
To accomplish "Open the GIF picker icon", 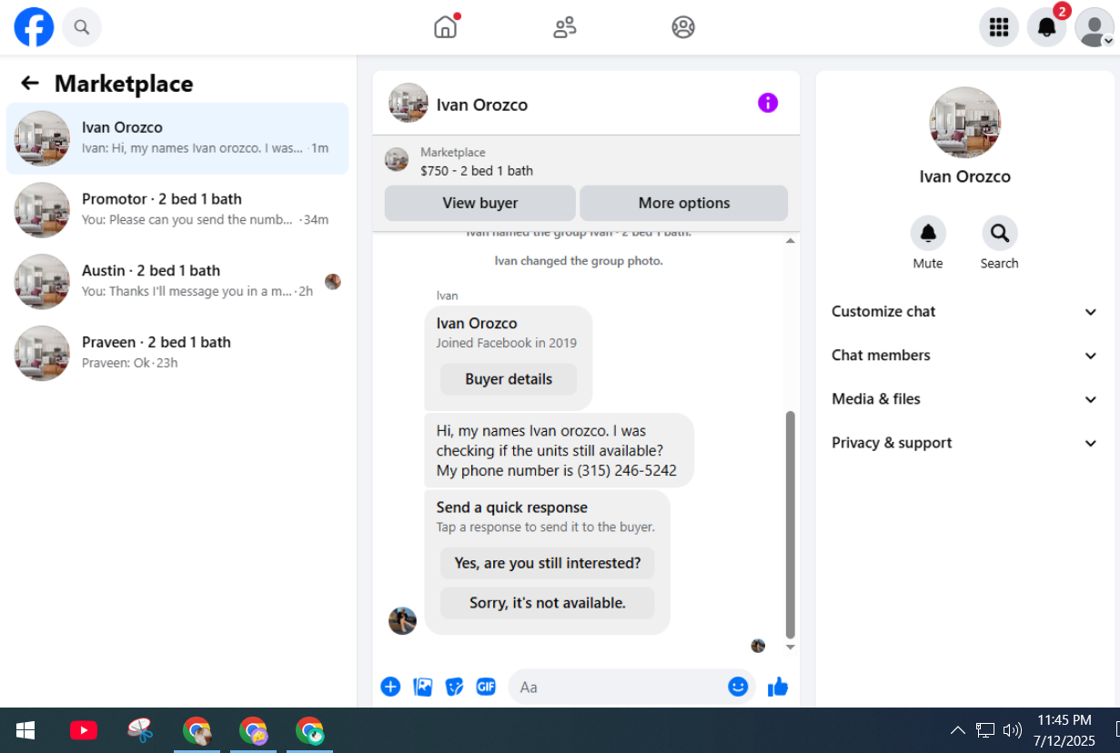I will point(486,687).
